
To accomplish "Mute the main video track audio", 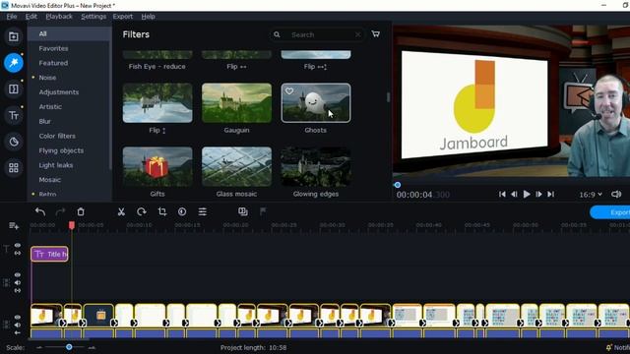I will [18, 324].
